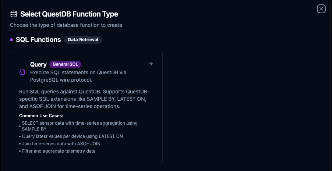Click the purple SQL file icon
This screenshot has width=332, height=171.
pos(22,72)
